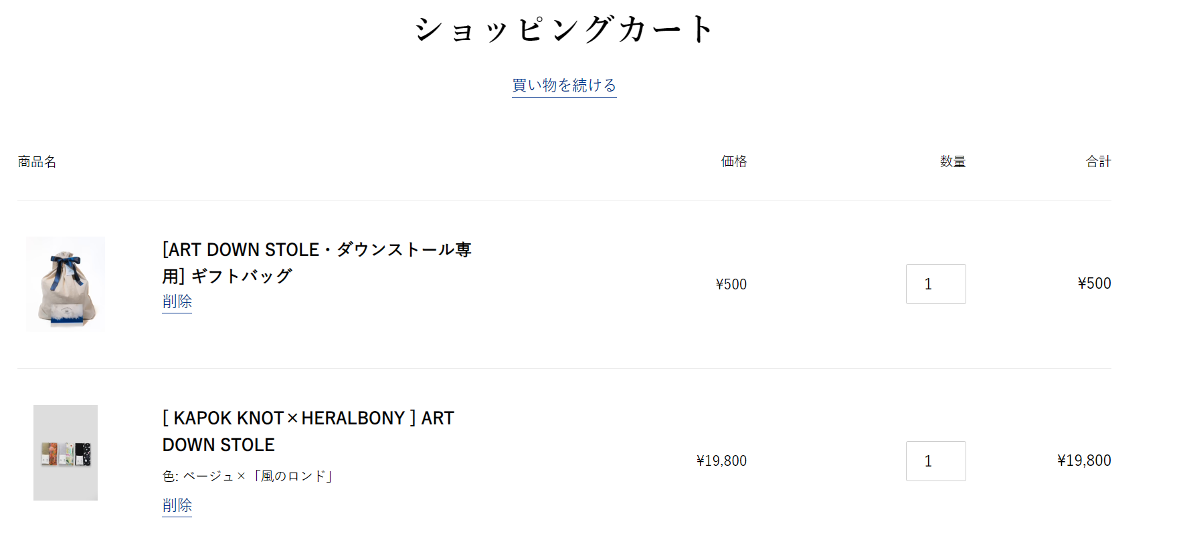The height and width of the screenshot is (536, 1183).
Task: Click the gift bag unit price ¥500
Action: pos(731,284)
